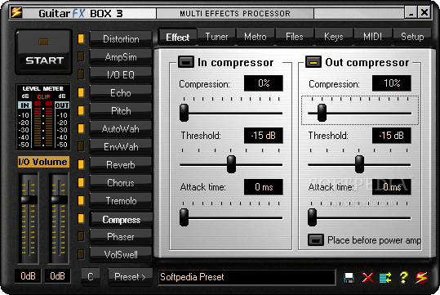Select the Echo effect button

121,92
